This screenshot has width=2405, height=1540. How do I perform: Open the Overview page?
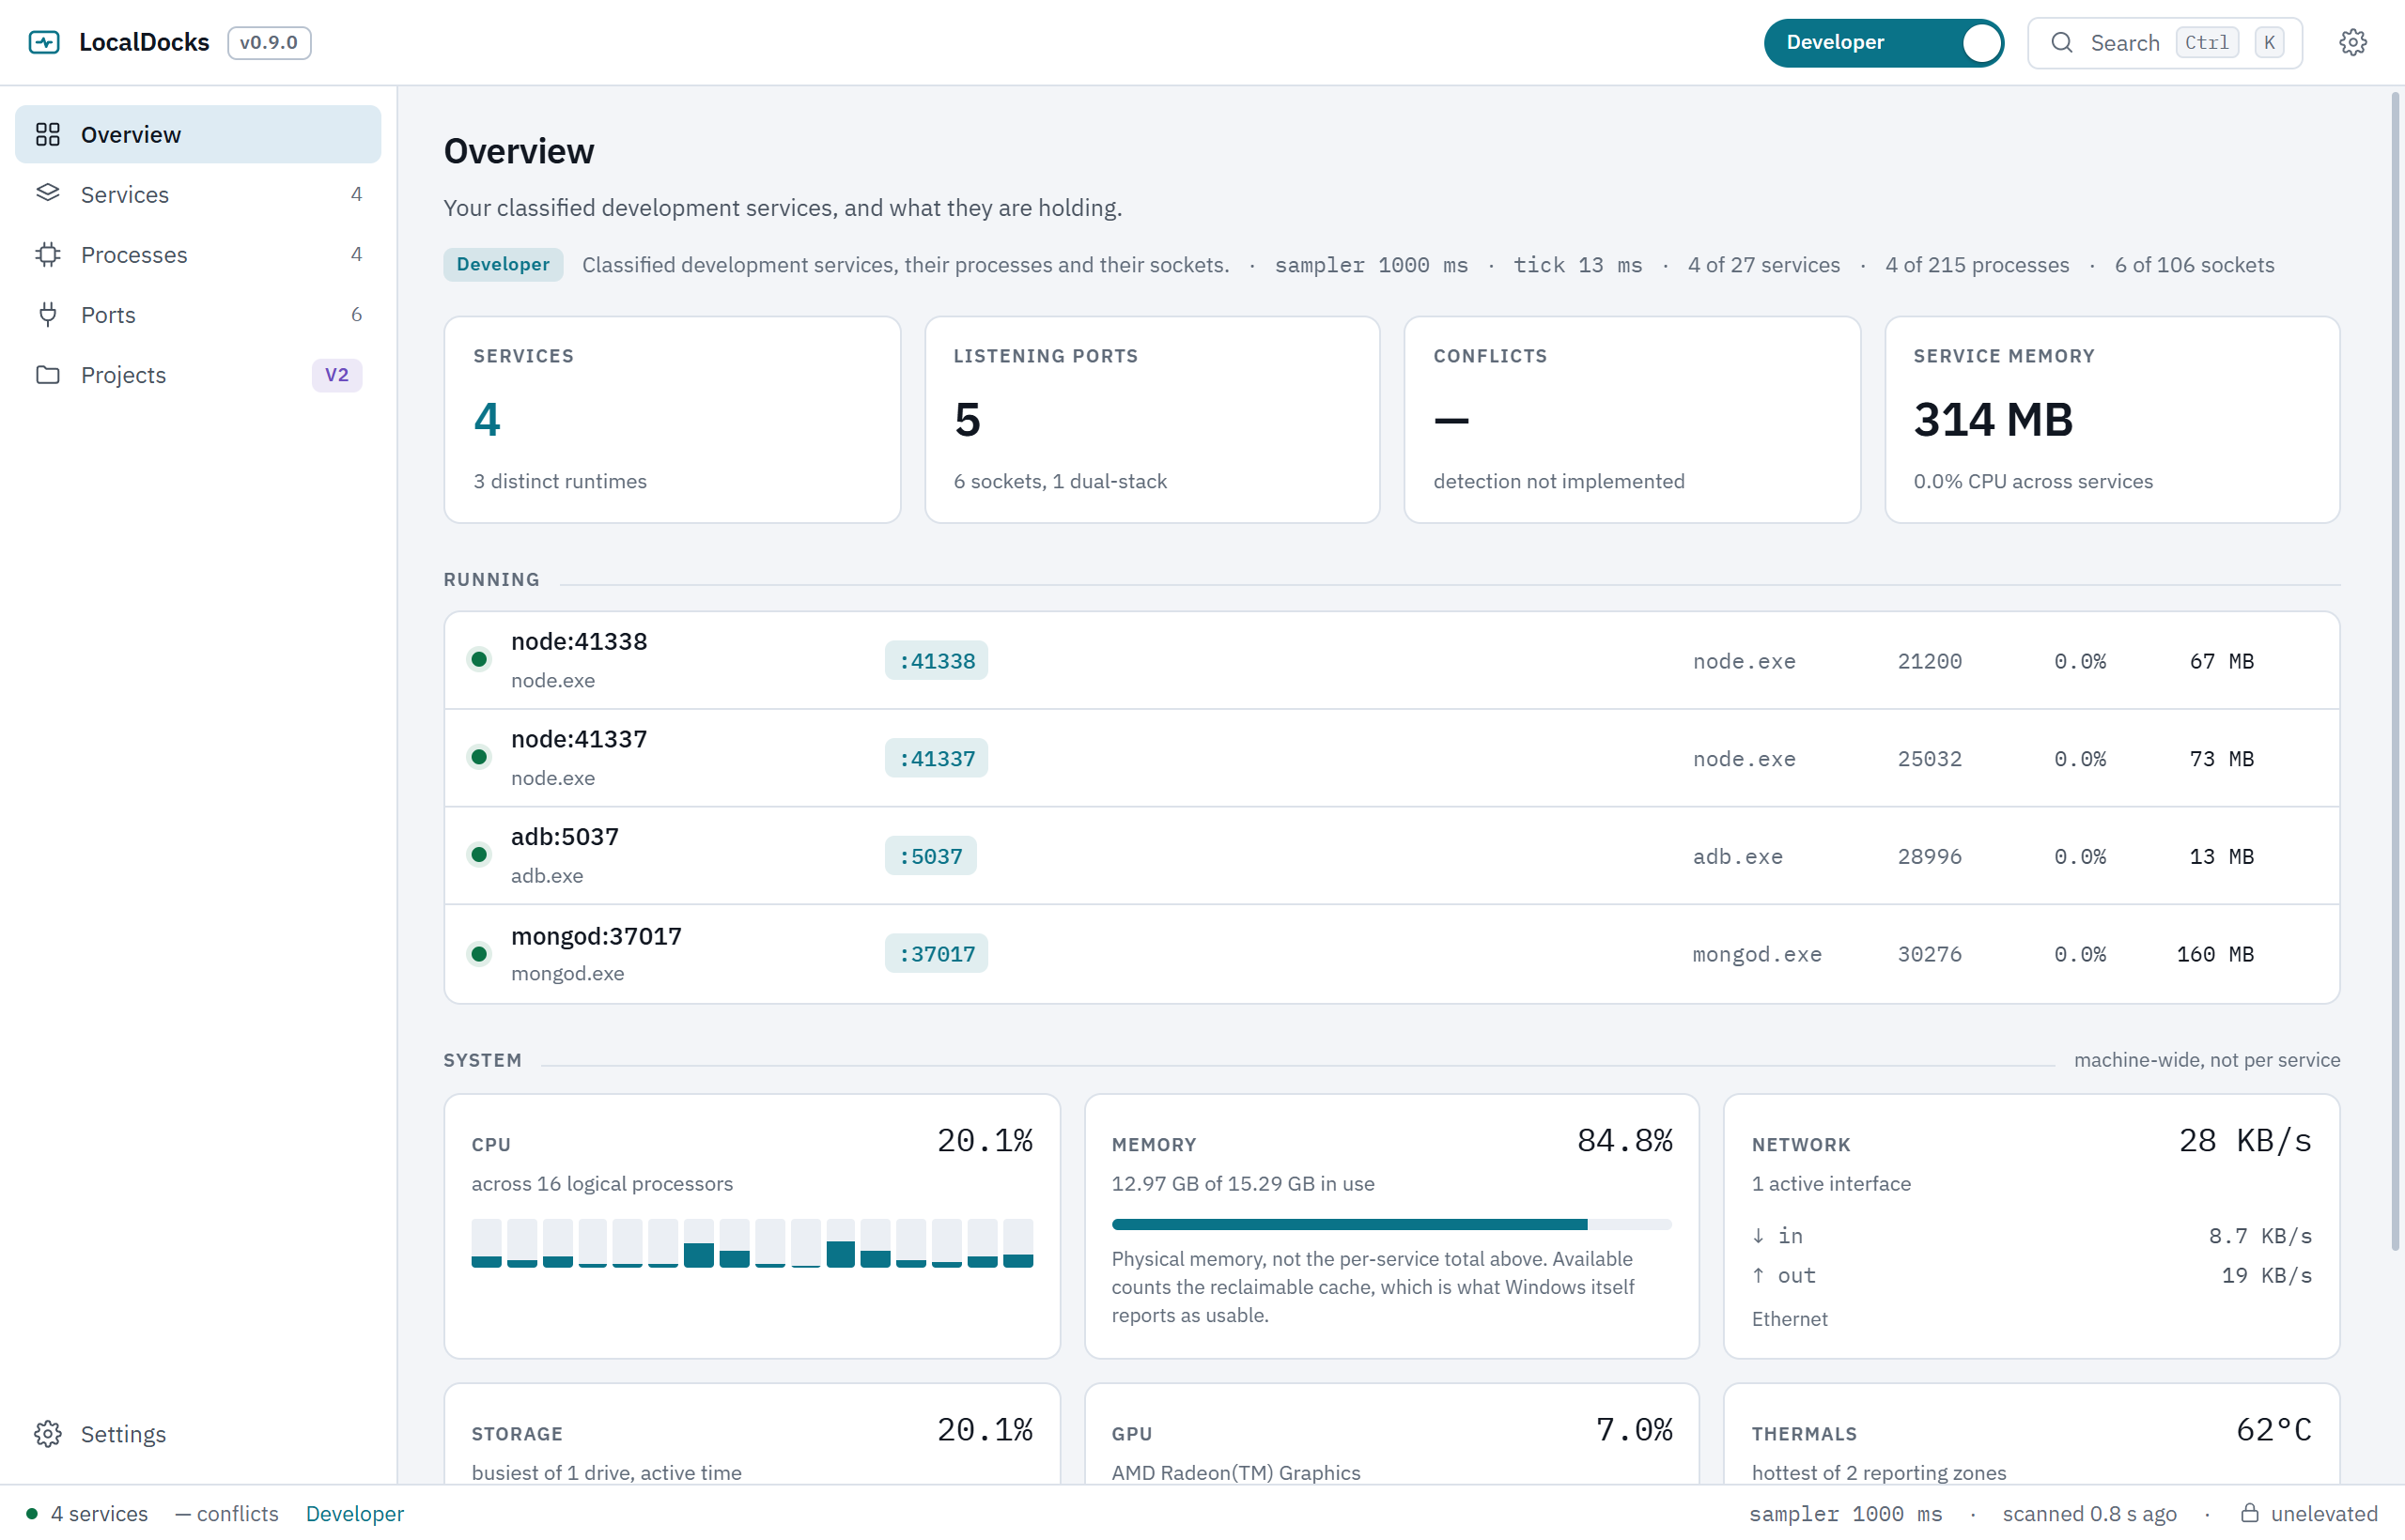point(198,134)
